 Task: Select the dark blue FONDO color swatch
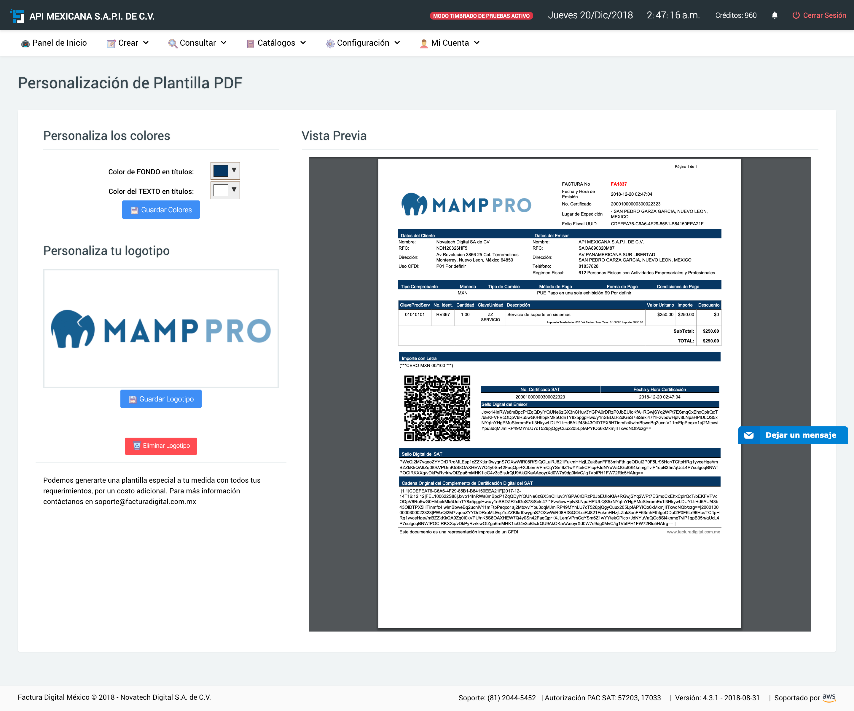pyautogui.click(x=220, y=171)
